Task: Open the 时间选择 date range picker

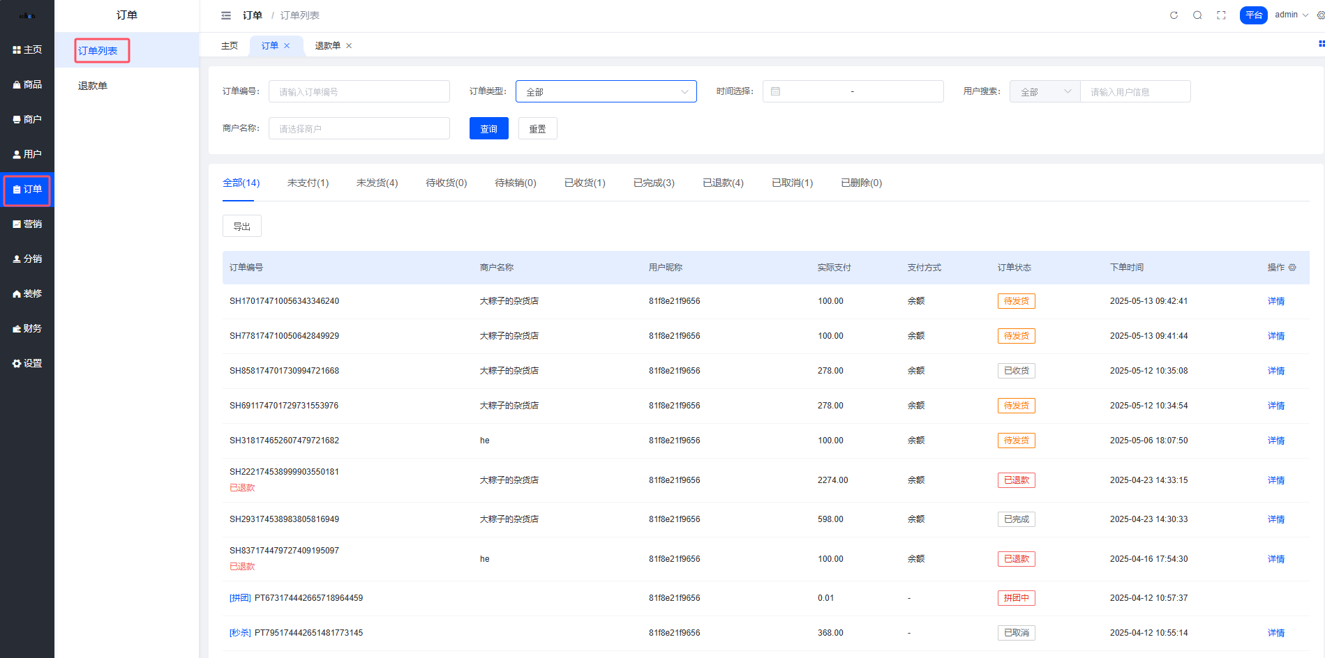Action: [853, 91]
